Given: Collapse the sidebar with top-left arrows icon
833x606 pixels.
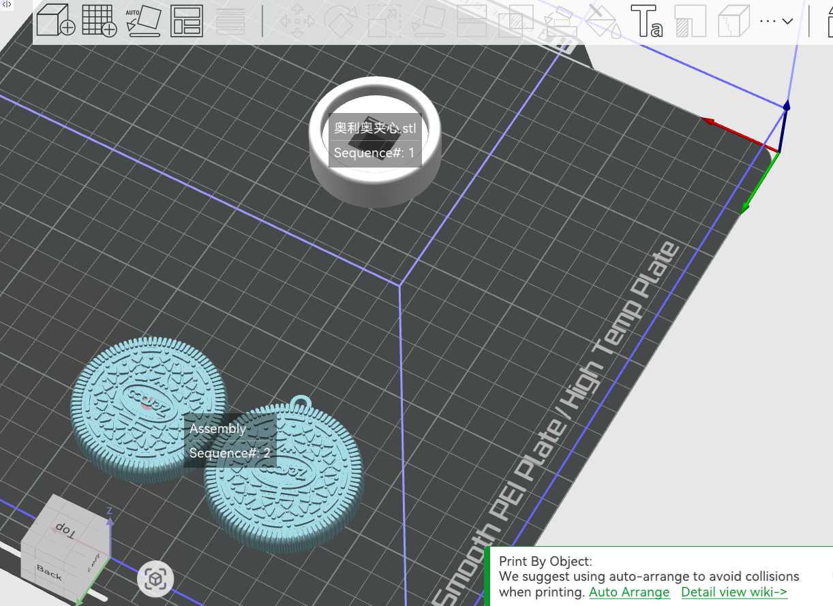Looking at the screenshot, I should 6,4.
